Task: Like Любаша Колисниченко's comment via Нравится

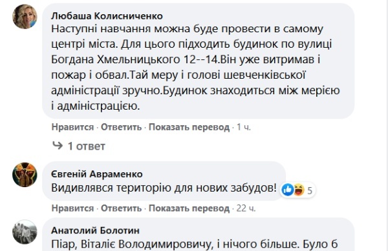Action: pos(72,127)
